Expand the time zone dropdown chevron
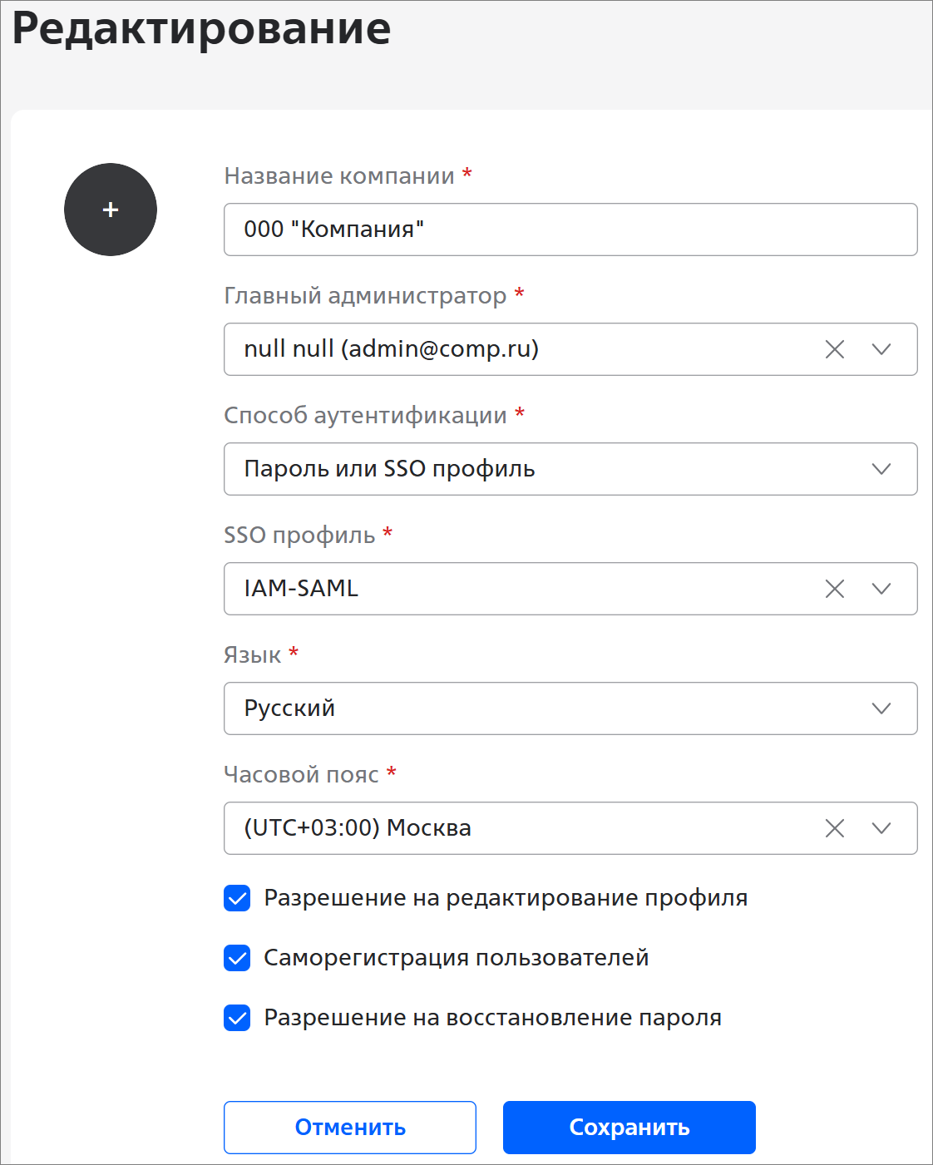The height and width of the screenshot is (1165, 933). tap(881, 828)
